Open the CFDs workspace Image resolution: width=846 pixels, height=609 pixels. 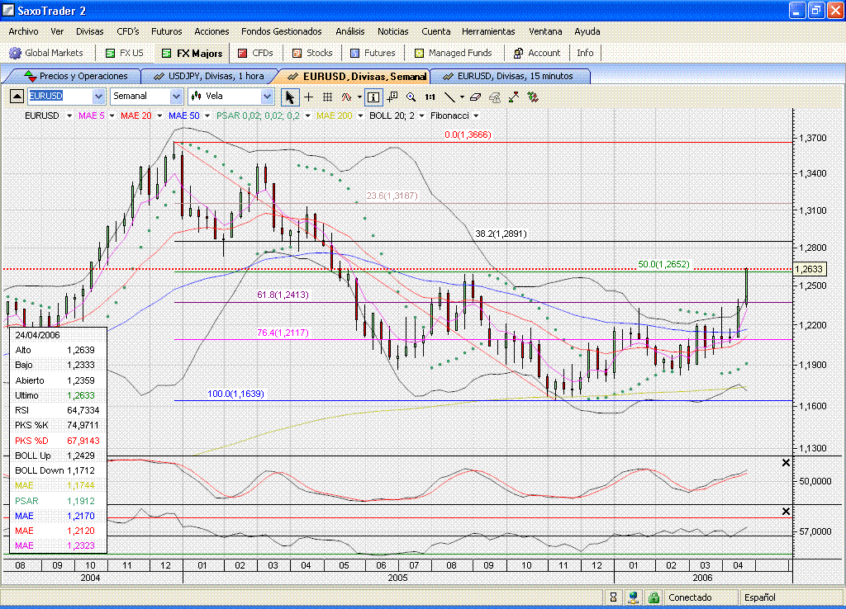coord(256,53)
